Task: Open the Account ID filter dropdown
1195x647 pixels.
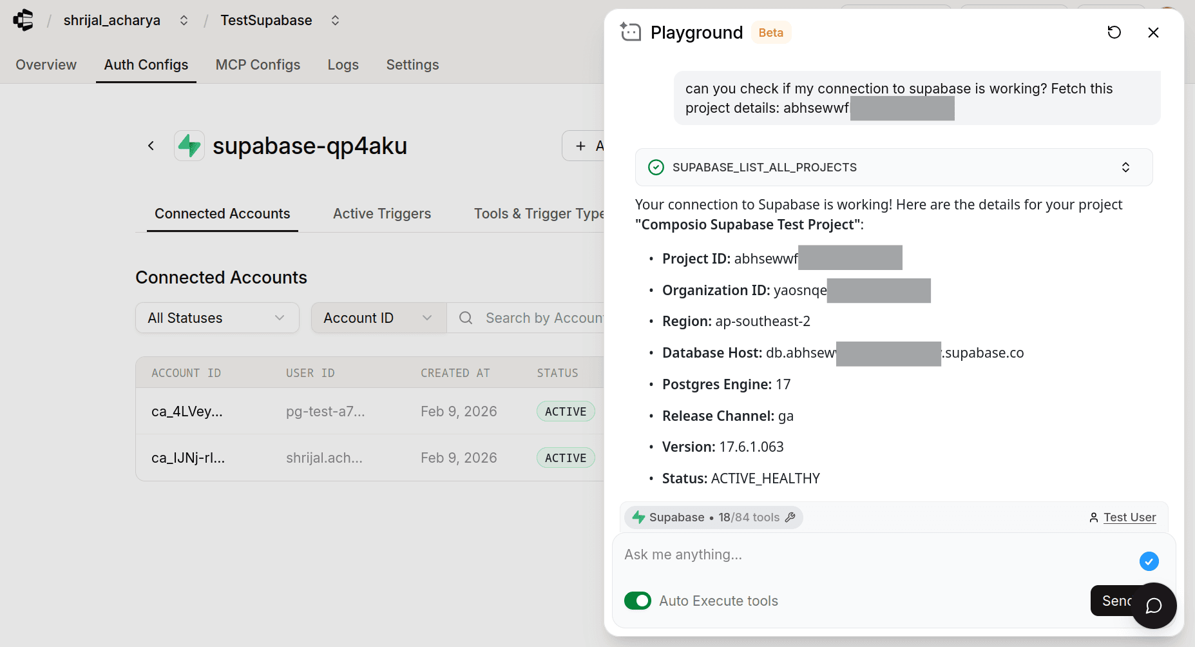Action: [x=379, y=318]
